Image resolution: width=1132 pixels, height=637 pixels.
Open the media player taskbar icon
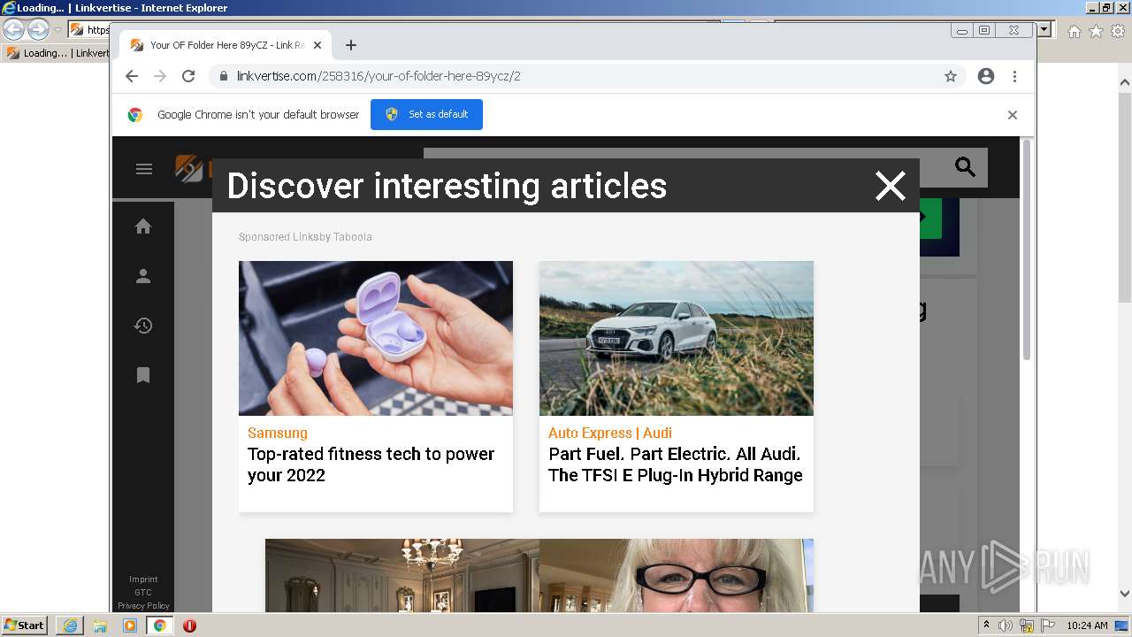coord(130,625)
